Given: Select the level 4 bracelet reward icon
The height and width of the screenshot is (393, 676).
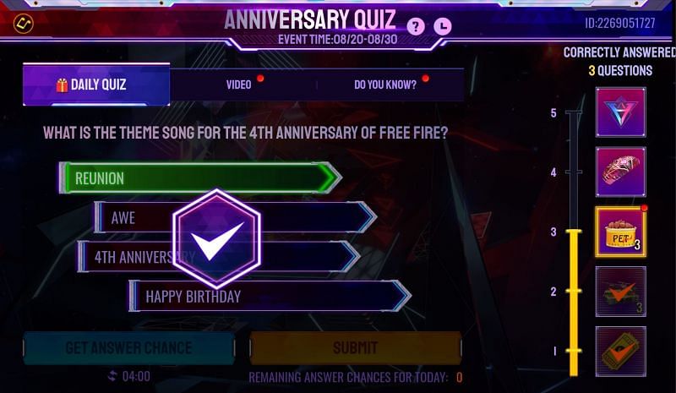Looking at the screenshot, I should pyautogui.click(x=620, y=172).
